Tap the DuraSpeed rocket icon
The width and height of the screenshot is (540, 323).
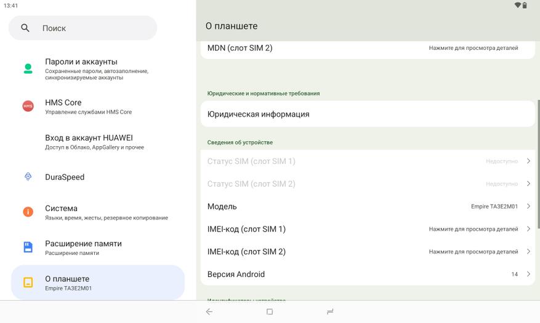coord(28,177)
